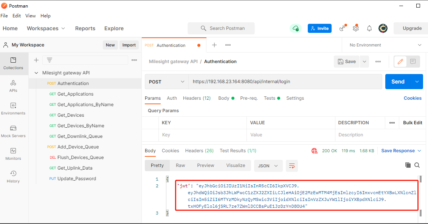Viewport: 428px width, 224px height.
Task: Click the New button in My Workspace
Action: (110, 45)
